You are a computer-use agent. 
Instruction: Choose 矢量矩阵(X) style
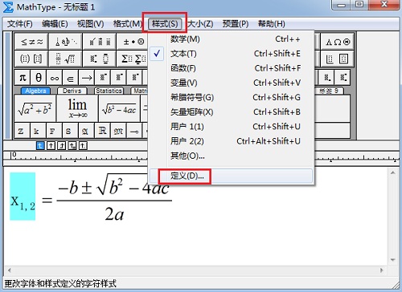coord(231,112)
